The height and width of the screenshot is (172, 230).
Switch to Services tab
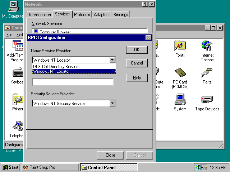pos(63,14)
